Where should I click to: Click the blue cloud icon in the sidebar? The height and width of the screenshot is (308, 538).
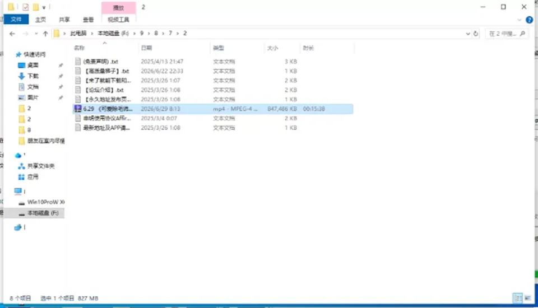tap(18, 155)
